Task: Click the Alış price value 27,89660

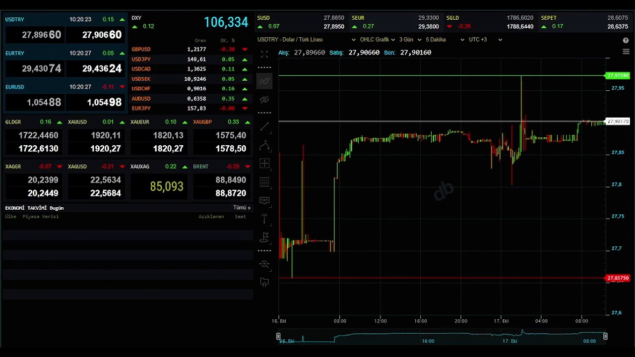Action: pyautogui.click(x=310, y=53)
